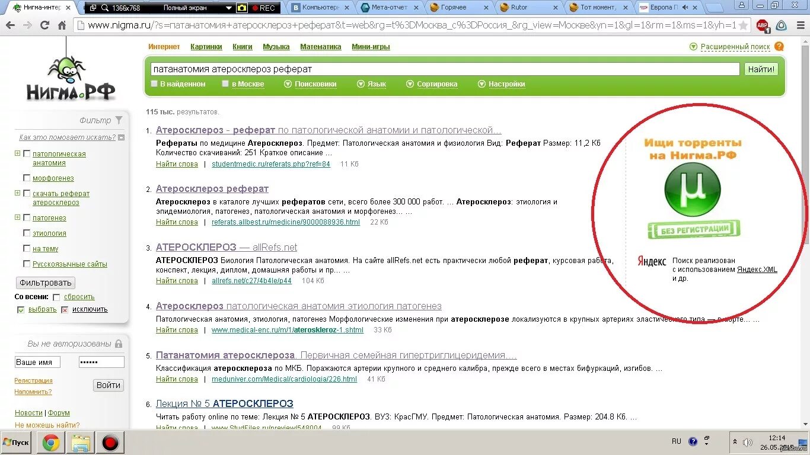Open the 'Сортировка' dropdown
Screen dimensions: 810x455
(x=432, y=84)
